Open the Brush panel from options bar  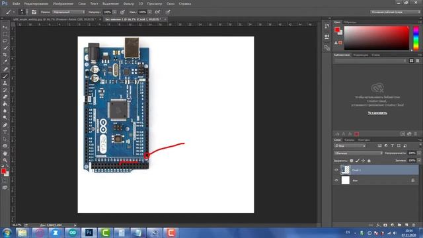(x=34, y=12)
